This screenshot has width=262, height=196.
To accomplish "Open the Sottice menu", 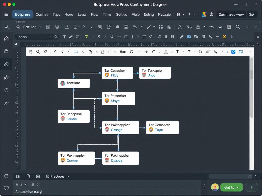I will [122, 15].
